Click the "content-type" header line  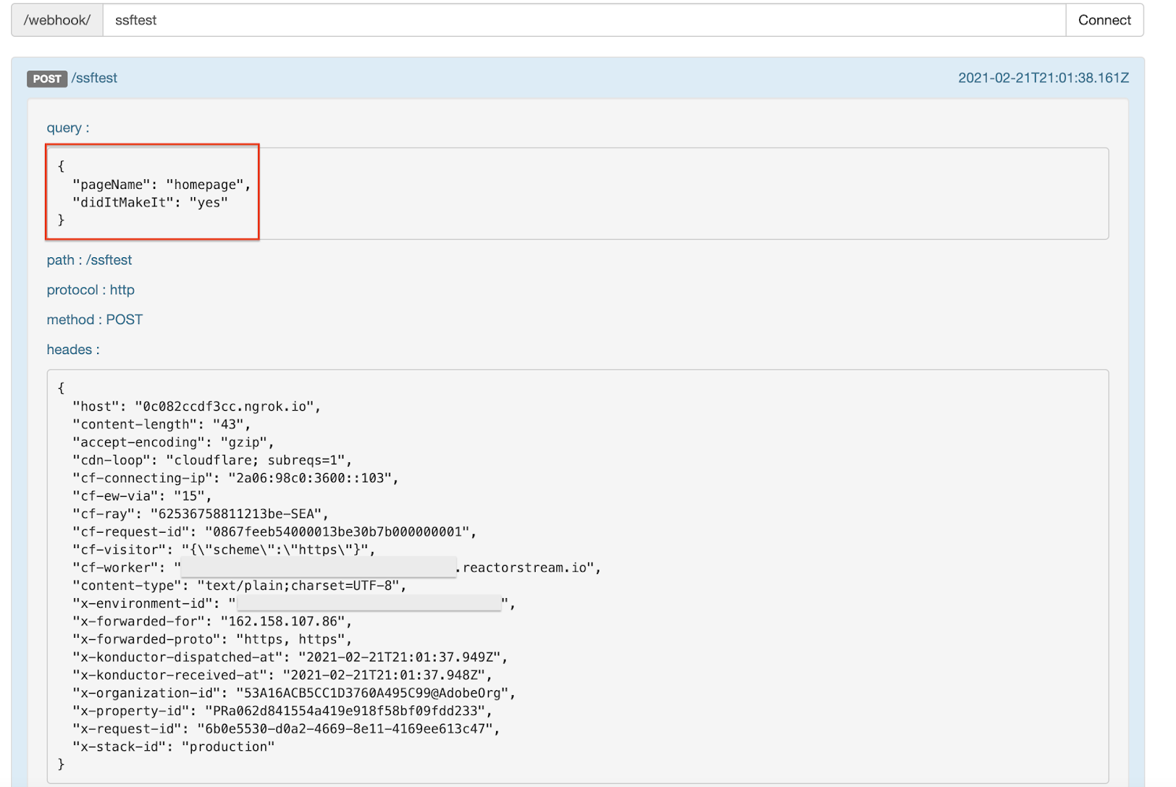(240, 586)
